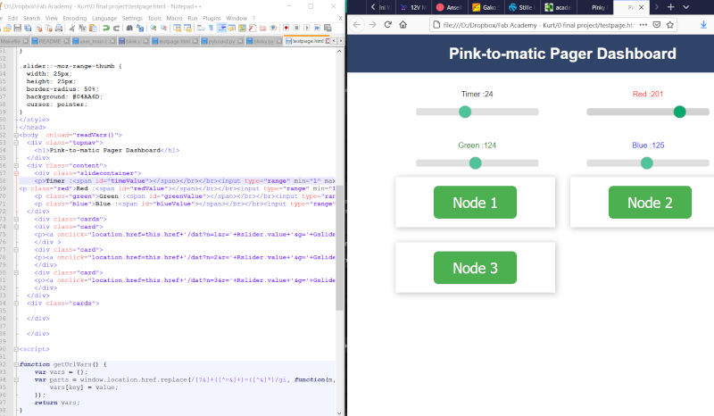The width and height of the screenshot is (714, 416).
Task: Click the Save All icon in Notepad++
Action: (x=28, y=28)
